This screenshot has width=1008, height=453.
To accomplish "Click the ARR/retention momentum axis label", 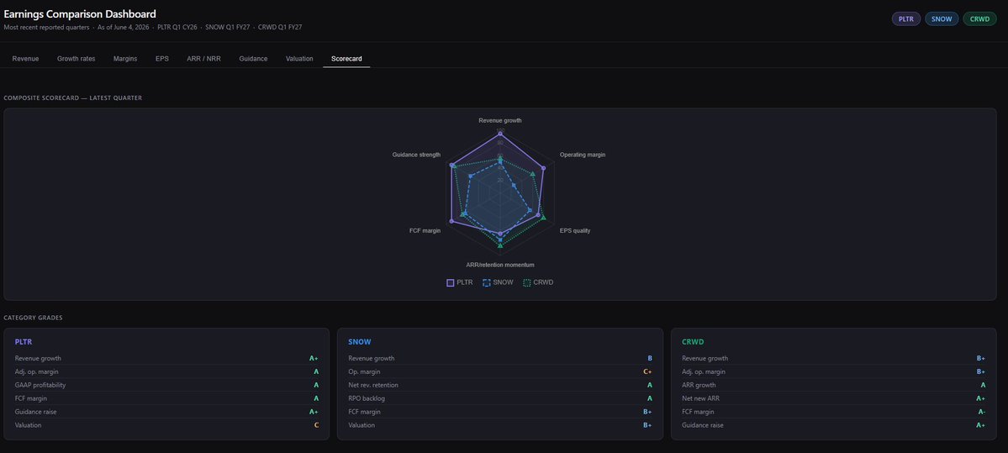I will 500,265.
